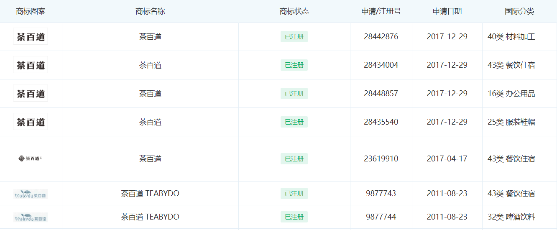
Task: Open trademark logo thumbnail for registration 28435540
Action: tap(31, 122)
